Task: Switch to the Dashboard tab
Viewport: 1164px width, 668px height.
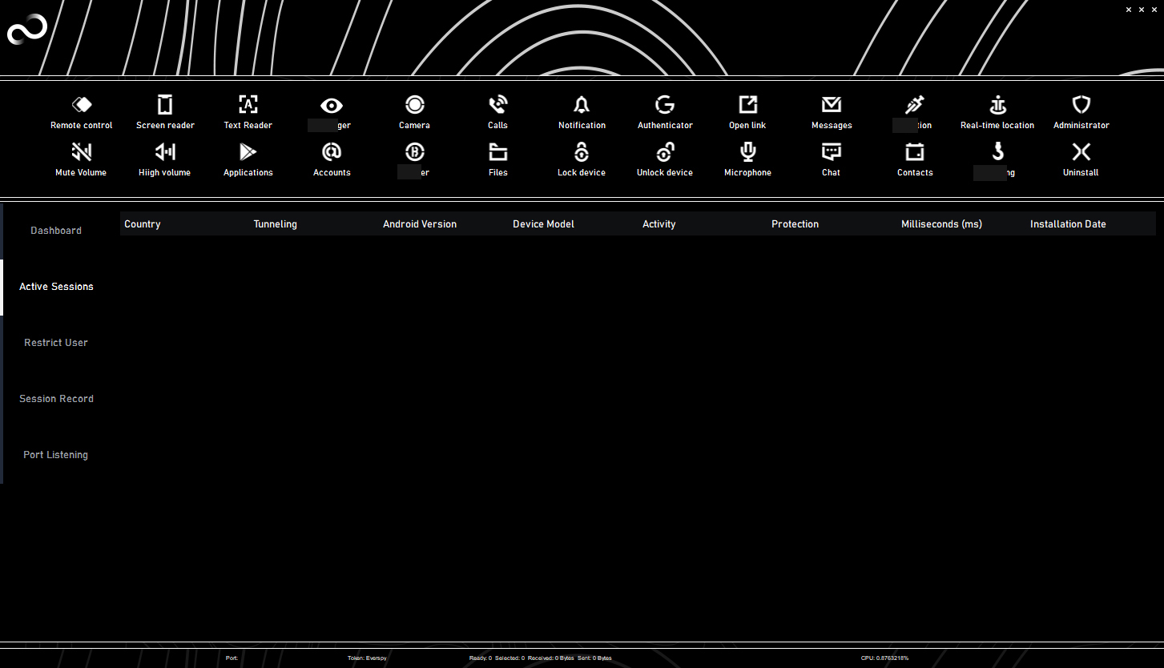Action: point(56,231)
